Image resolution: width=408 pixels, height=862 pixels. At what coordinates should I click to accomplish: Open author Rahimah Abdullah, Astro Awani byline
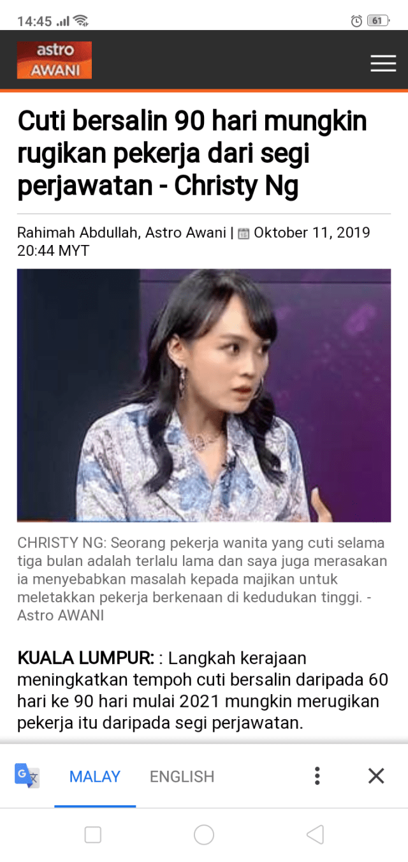click(x=122, y=233)
